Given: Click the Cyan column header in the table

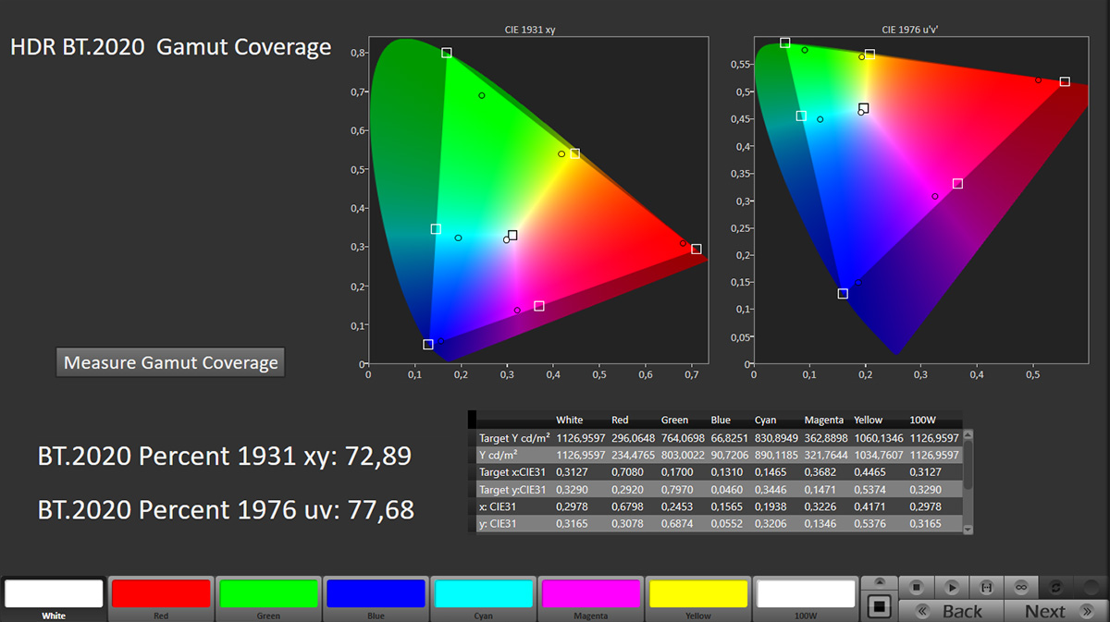Looking at the screenshot, I should pos(765,420).
